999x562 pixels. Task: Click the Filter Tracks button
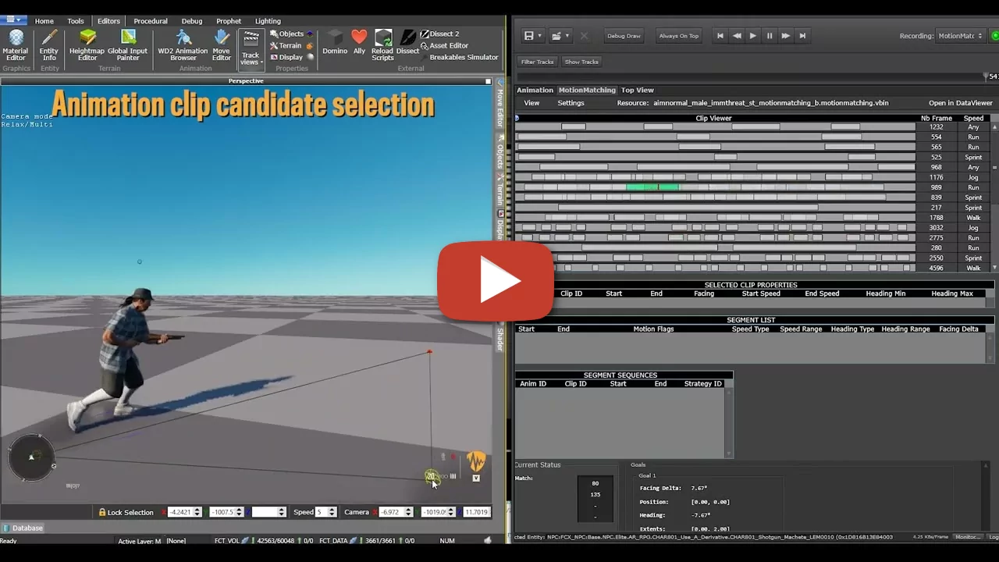pos(538,62)
